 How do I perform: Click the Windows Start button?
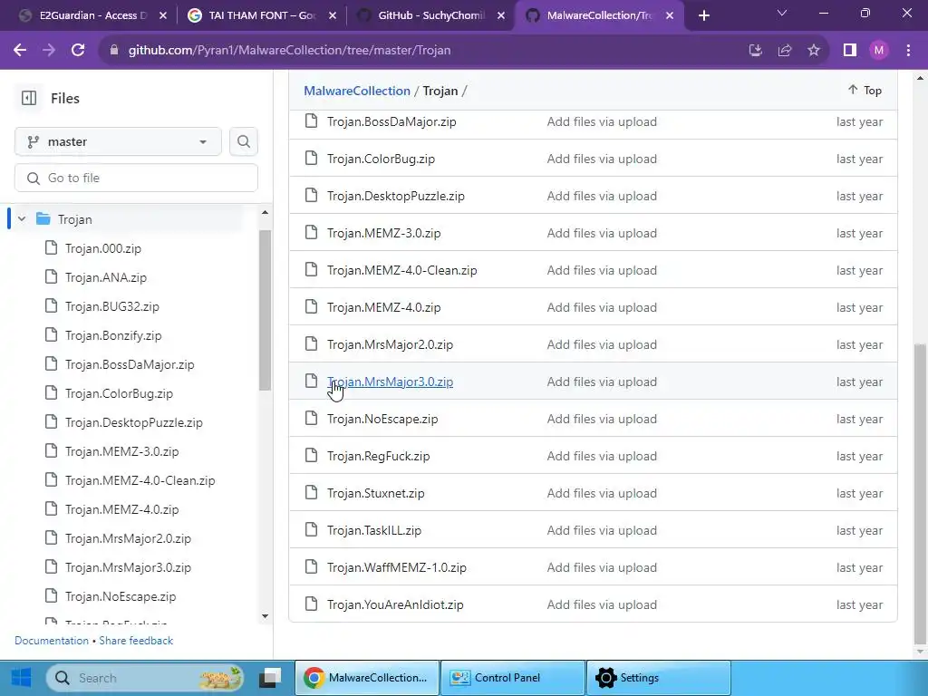coord(22,678)
